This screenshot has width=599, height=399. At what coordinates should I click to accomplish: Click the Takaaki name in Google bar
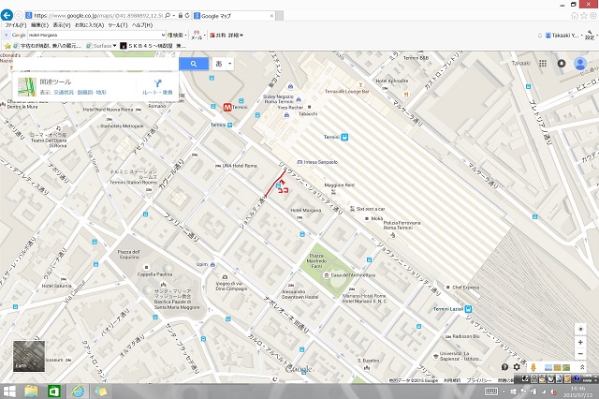(x=521, y=64)
